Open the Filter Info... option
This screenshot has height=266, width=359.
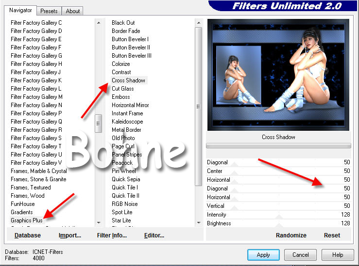click(x=112, y=235)
